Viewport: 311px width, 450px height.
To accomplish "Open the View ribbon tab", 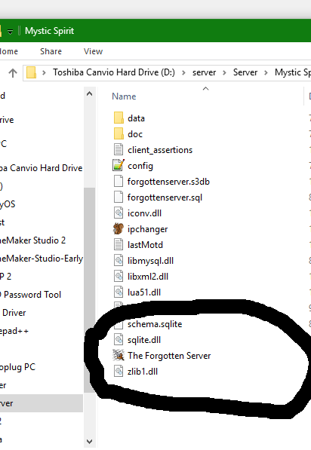I will (x=93, y=51).
